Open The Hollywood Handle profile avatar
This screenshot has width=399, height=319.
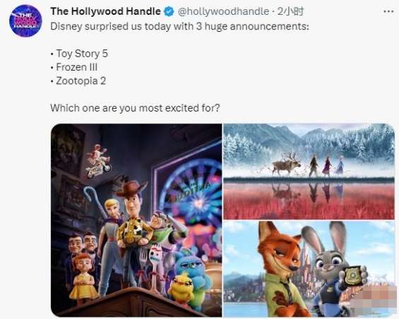(x=25, y=21)
